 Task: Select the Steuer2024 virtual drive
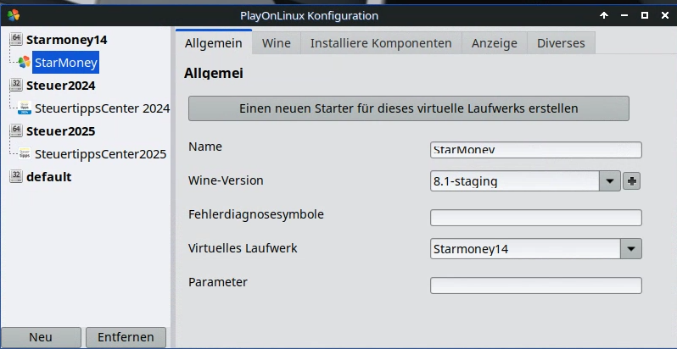tap(61, 86)
